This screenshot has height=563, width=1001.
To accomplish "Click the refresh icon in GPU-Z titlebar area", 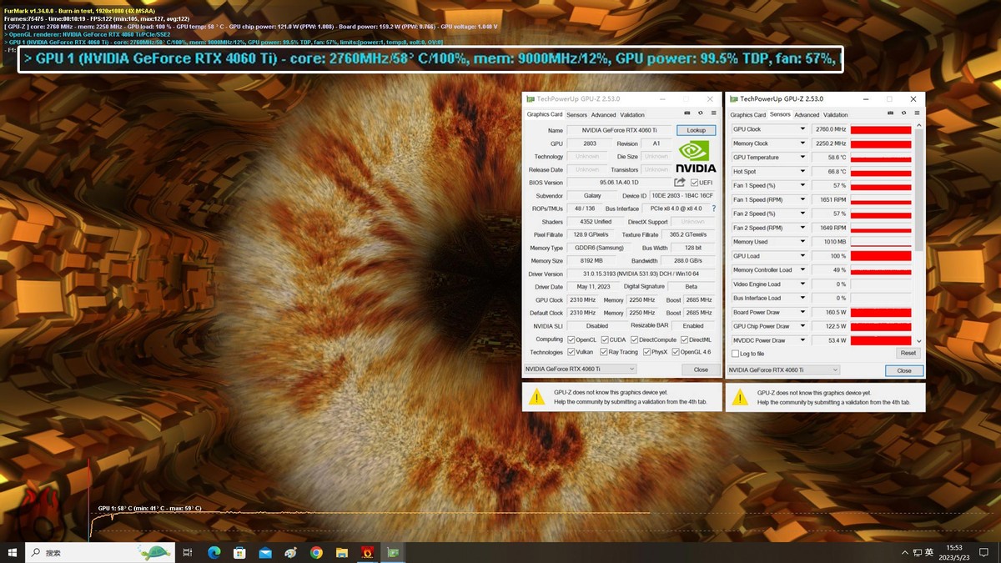I will 700,113.
